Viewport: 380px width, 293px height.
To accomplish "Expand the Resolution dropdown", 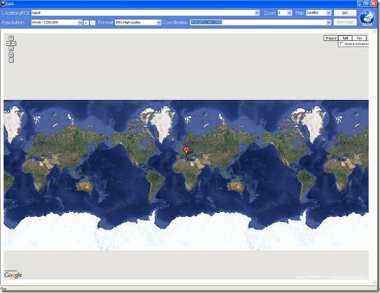I will pyautogui.click(x=80, y=23).
